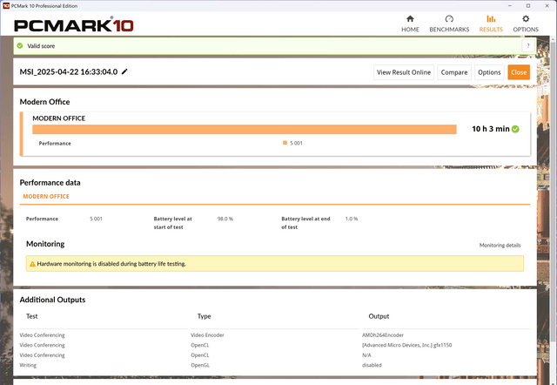Click the Performance value 5 001 in data table
The width and height of the screenshot is (557, 385).
[96, 219]
